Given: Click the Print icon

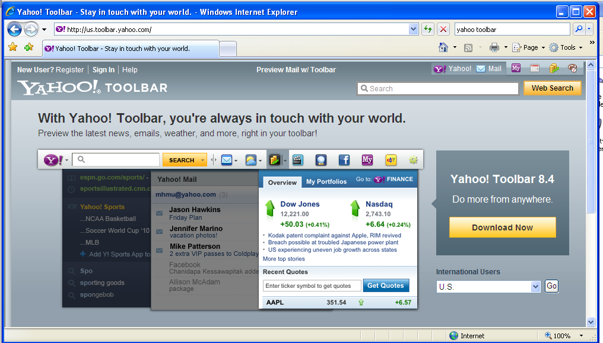Looking at the screenshot, I should point(494,47).
